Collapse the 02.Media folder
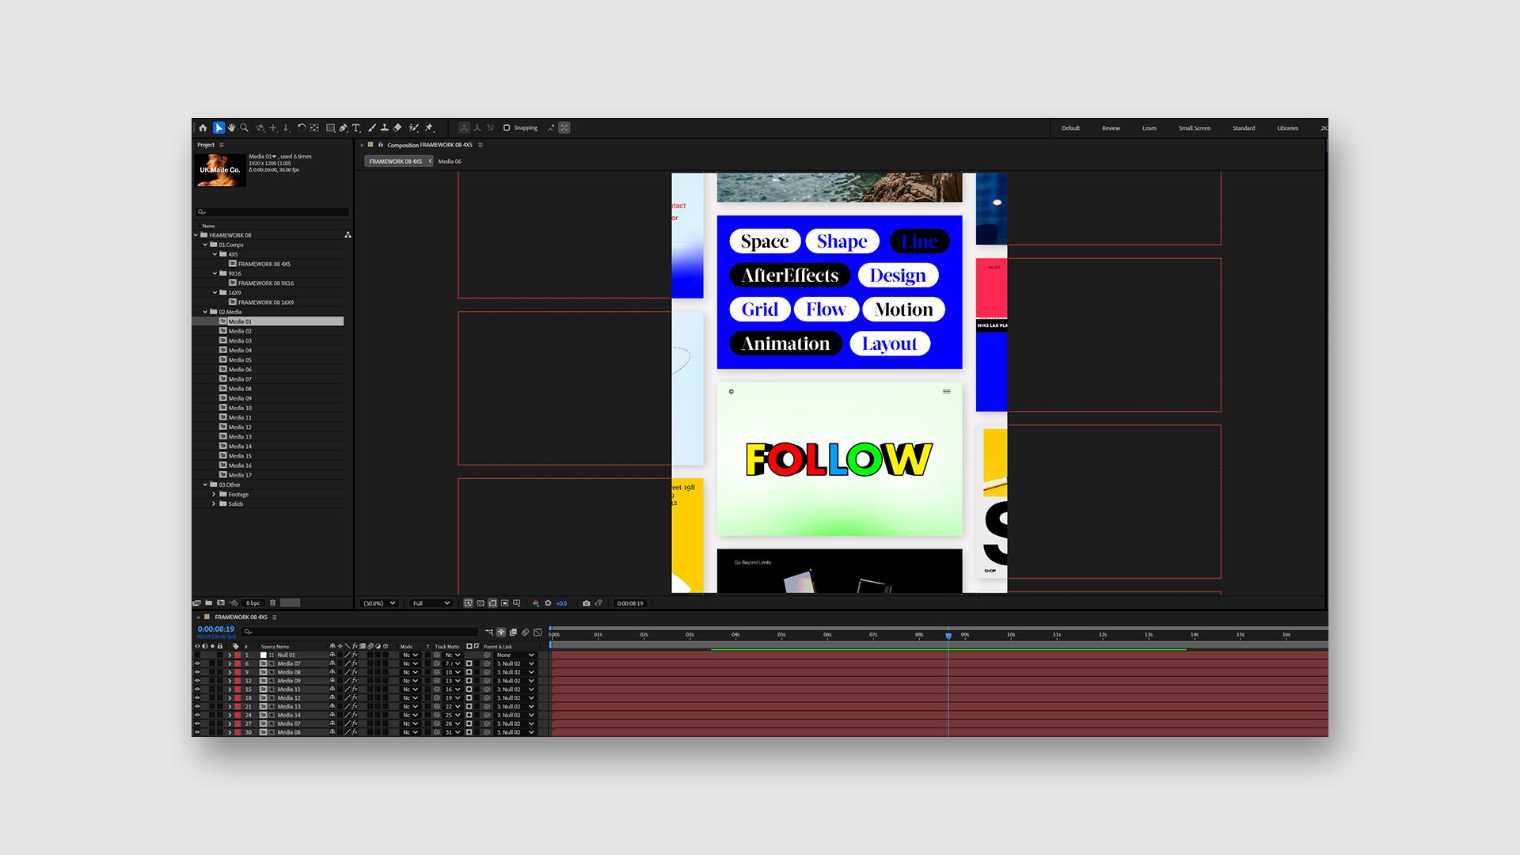Image resolution: width=1520 pixels, height=855 pixels. coord(205,312)
